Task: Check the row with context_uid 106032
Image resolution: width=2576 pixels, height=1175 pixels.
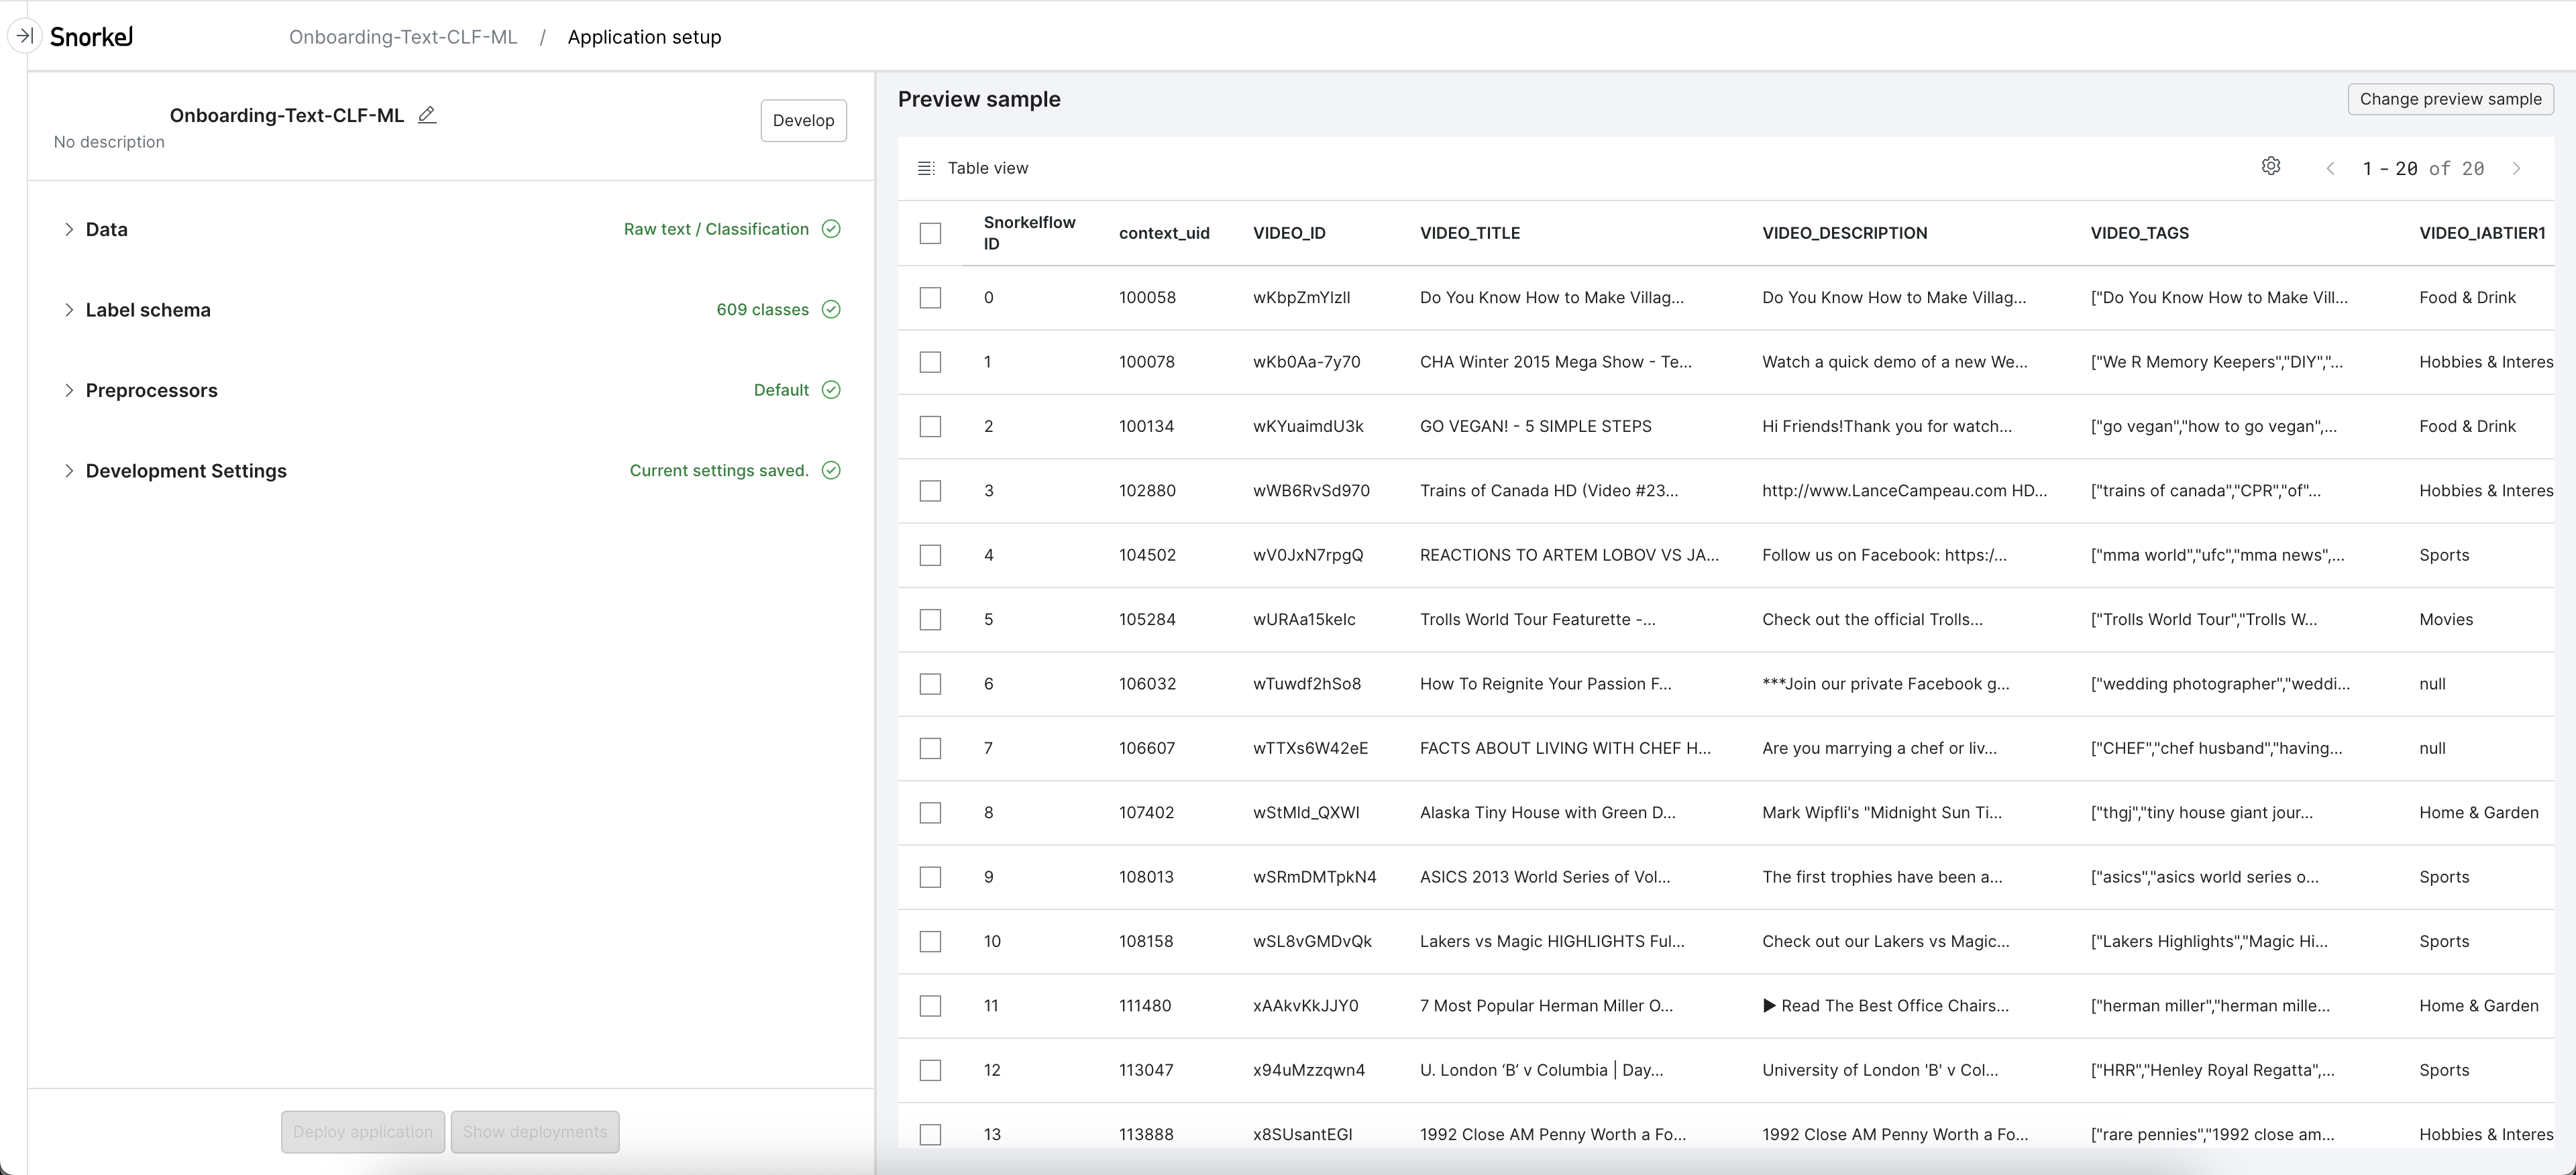Action: [930, 684]
